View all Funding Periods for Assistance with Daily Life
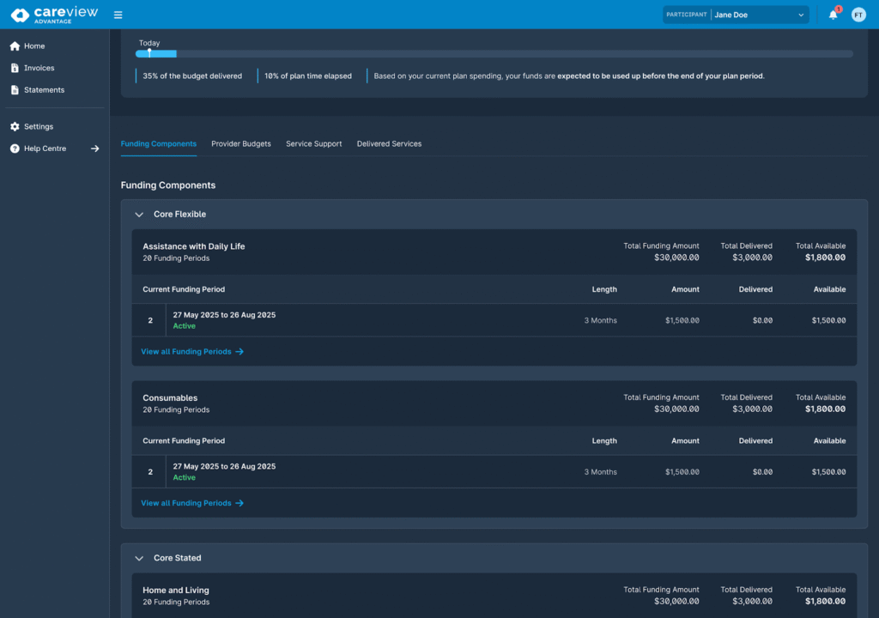The image size is (879, 618). pos(192,352)
